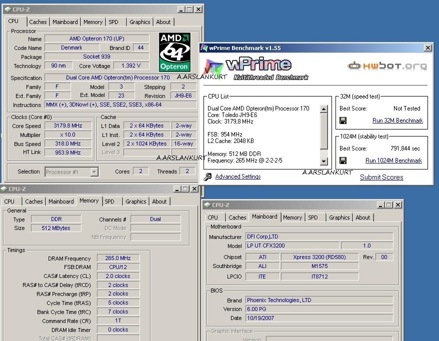Click the wPrime title bar app icon

[204, 48]
